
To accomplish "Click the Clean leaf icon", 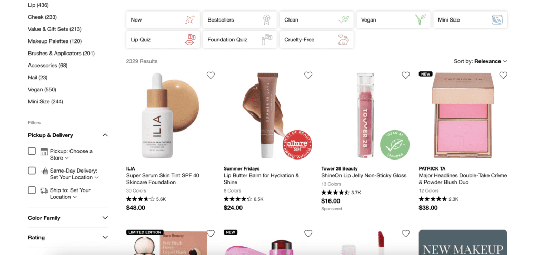I will tap(344, 19).
